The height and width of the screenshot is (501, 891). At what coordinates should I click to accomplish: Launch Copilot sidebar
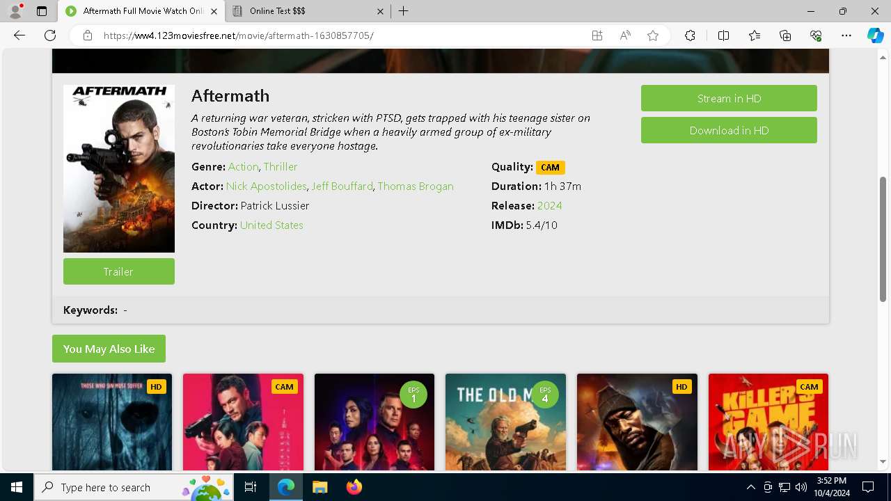coord(875,35)
